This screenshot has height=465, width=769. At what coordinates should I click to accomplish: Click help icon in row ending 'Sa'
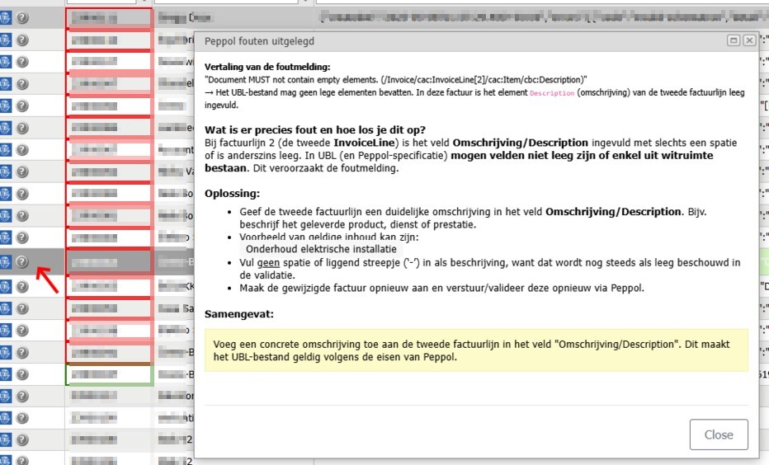click(x=22, y=308)
